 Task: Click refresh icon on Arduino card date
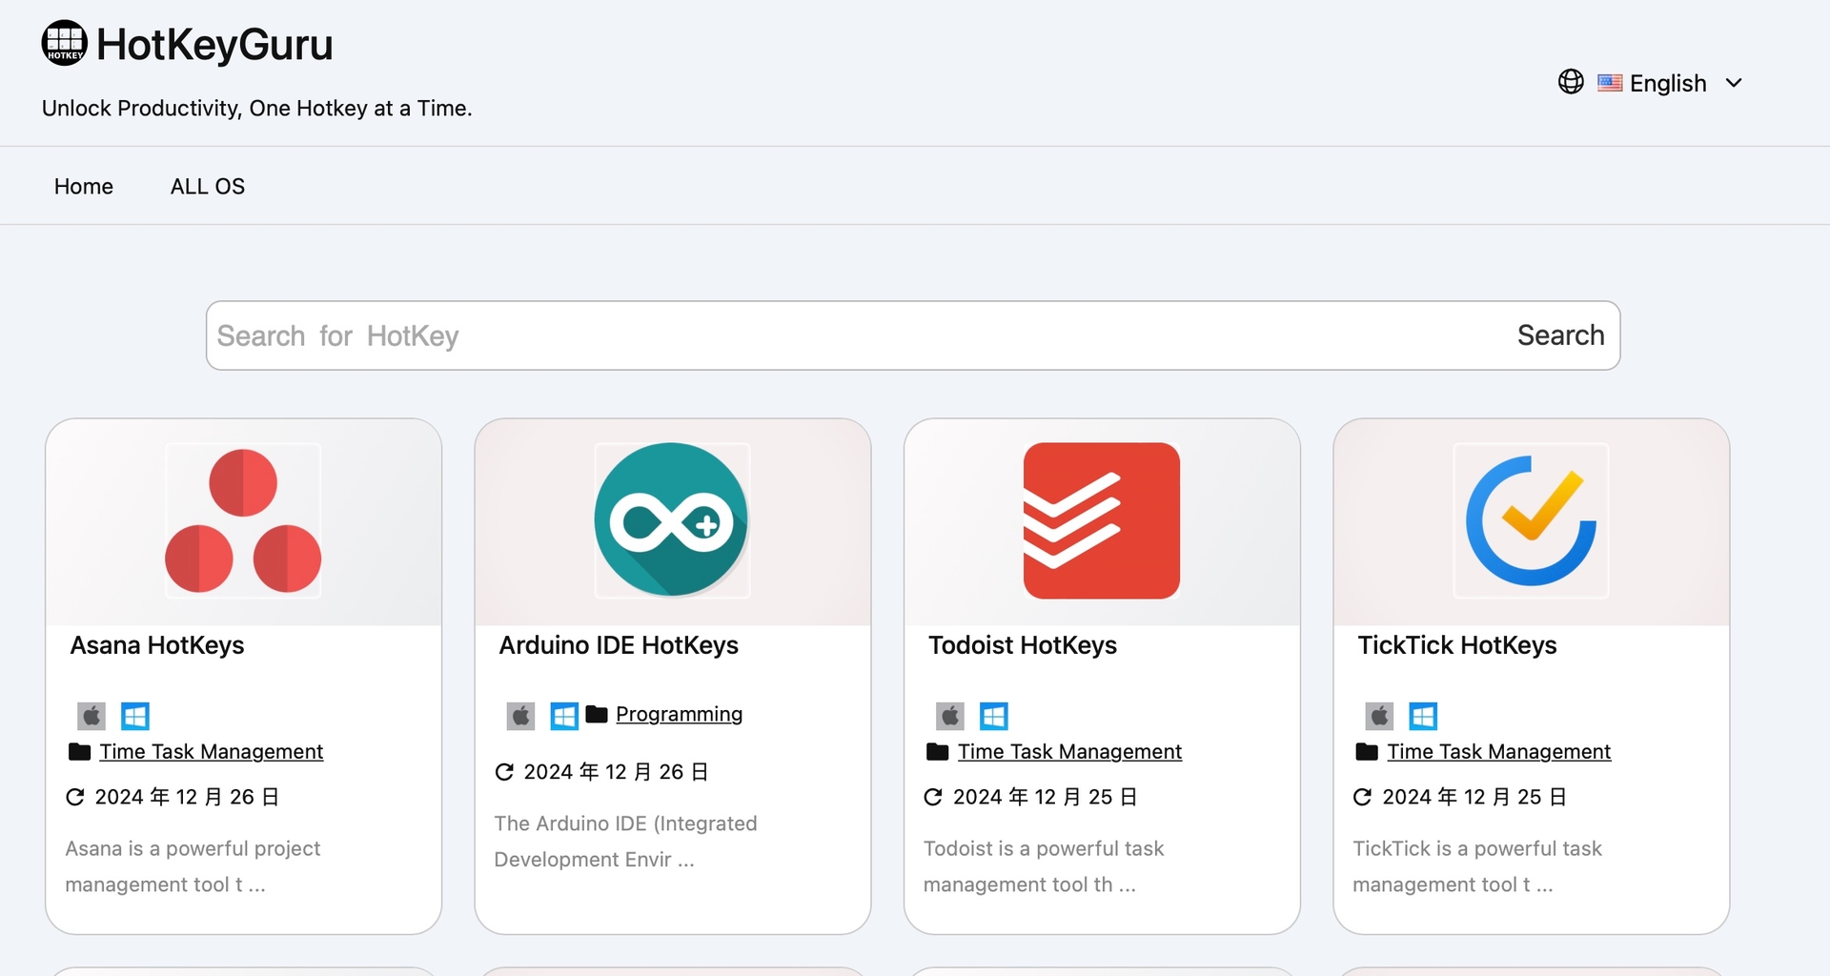pos(504,772)
